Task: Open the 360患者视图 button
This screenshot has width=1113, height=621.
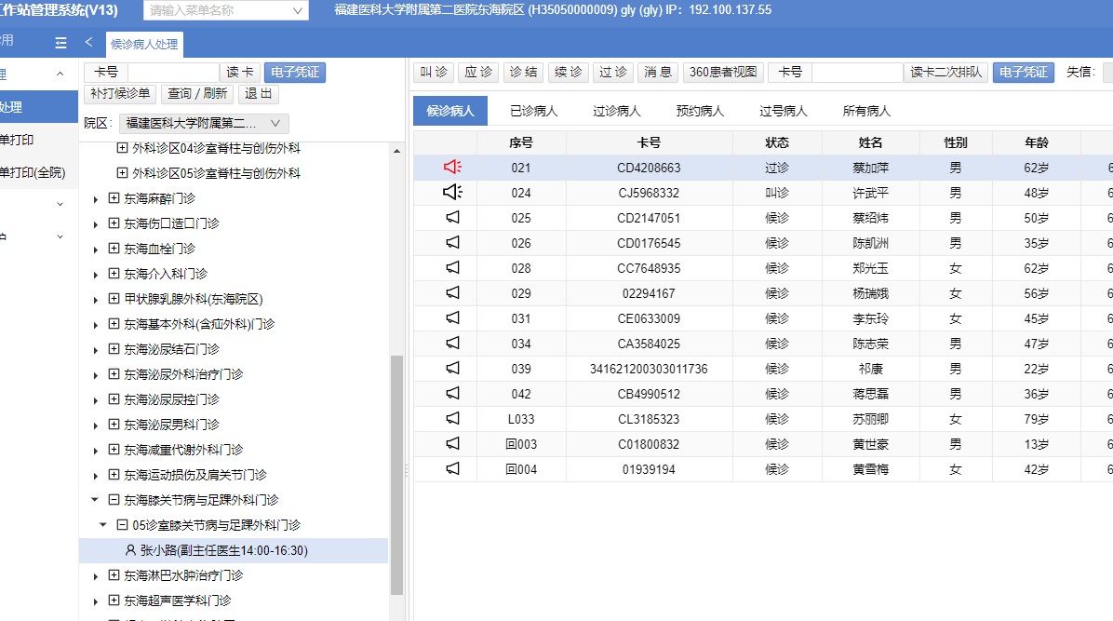Action: pyautogui.click(x=723, y=73)
